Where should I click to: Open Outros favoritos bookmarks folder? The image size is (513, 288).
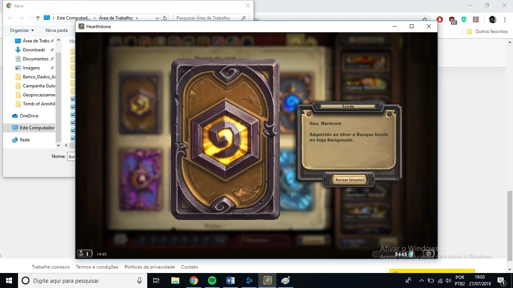[487, 31]
